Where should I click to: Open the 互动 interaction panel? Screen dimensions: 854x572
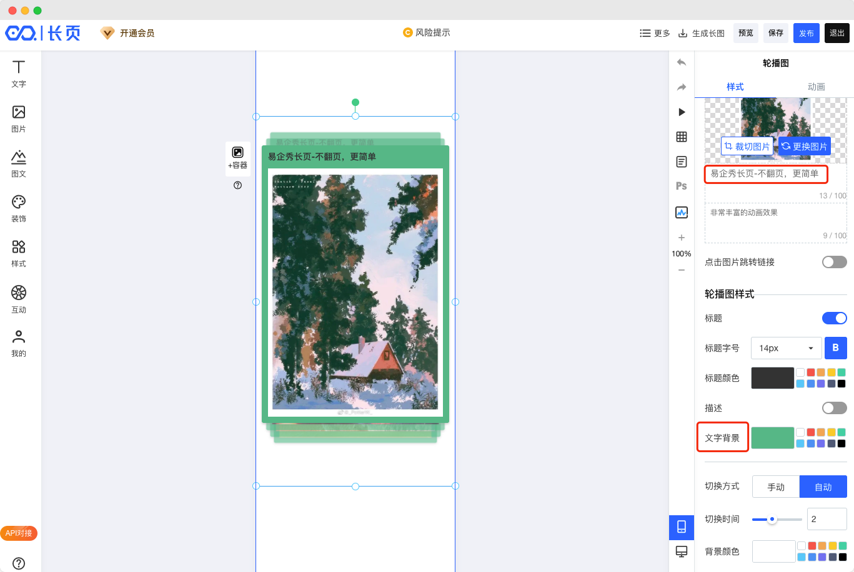tap(19, 299)
